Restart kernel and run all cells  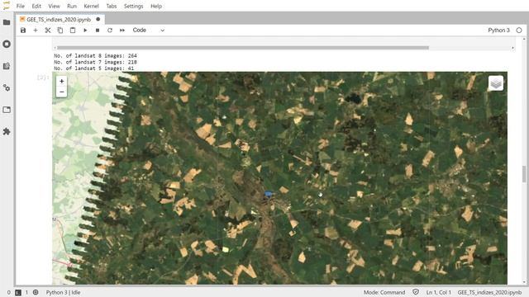tap(122, 31)
